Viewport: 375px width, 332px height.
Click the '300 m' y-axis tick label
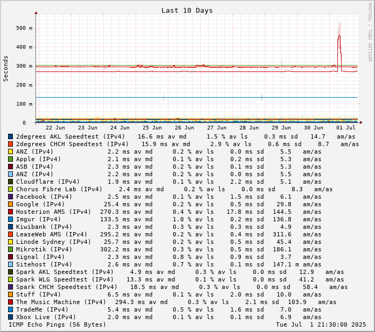point(24,66)
